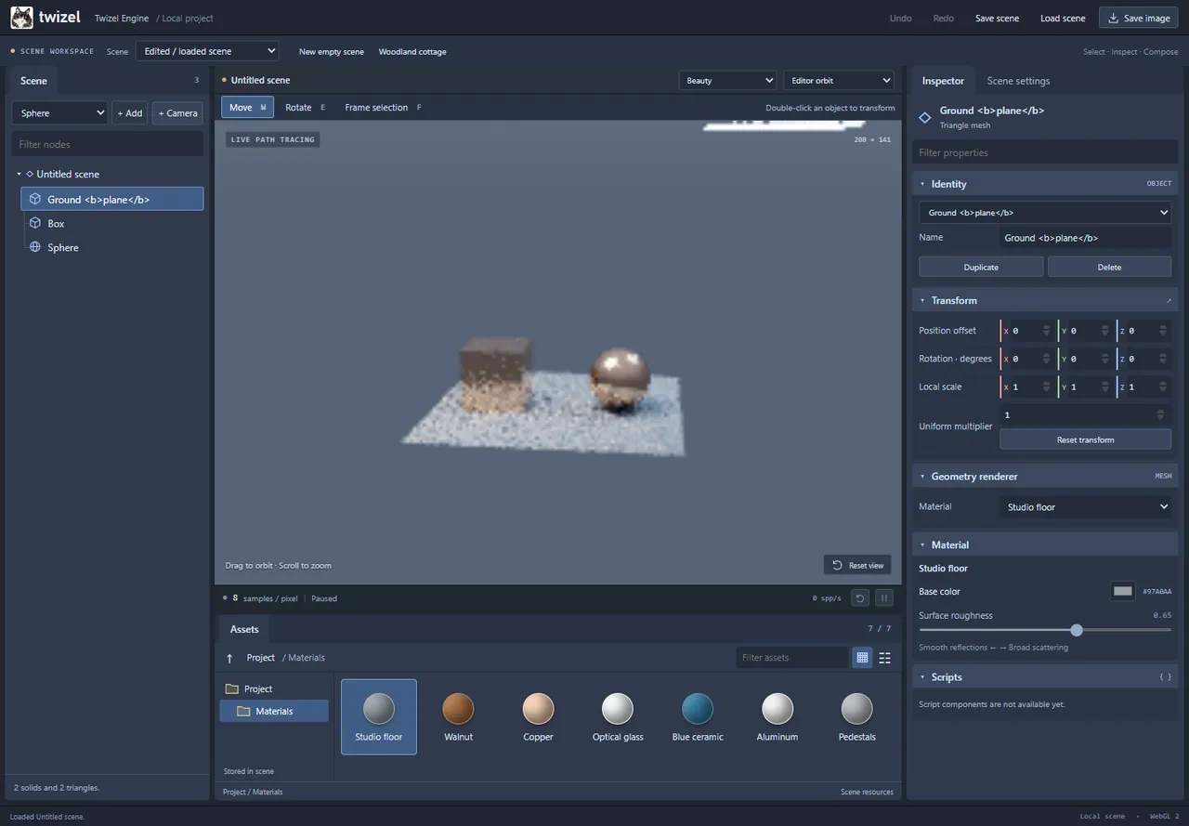This screenshot has height=826, width=1189.
Task: Click the Scene panel tab
Action: click(x=33, y=81)
